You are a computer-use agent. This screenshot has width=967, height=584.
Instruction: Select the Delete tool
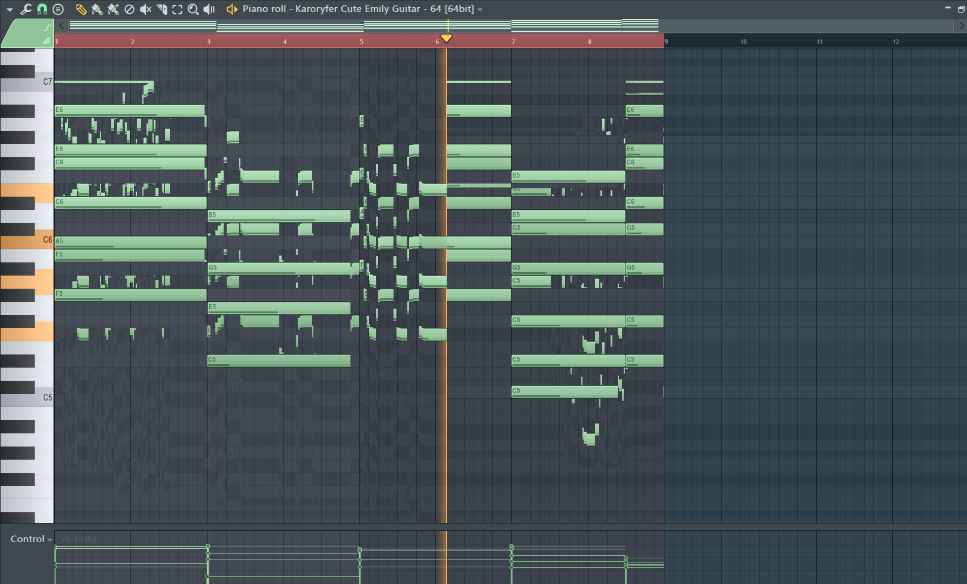click(x=129, y=9)
